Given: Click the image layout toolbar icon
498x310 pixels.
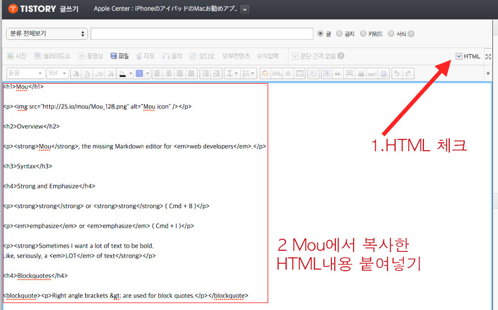Looking at the screenshot, I should click(313, 74).
